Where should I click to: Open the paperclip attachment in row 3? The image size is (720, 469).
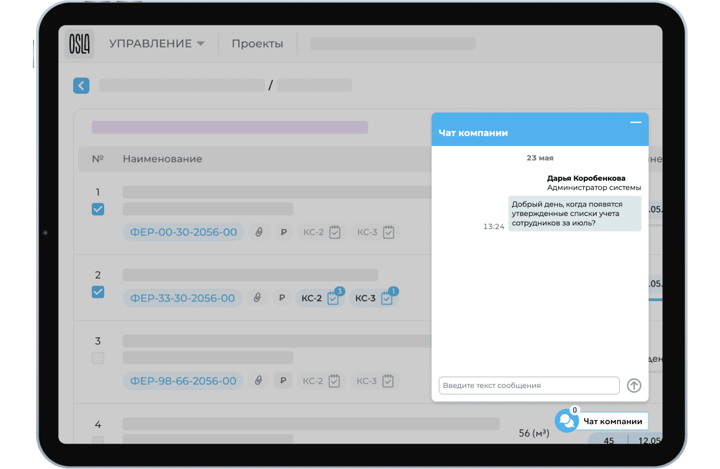click(258, 381)
